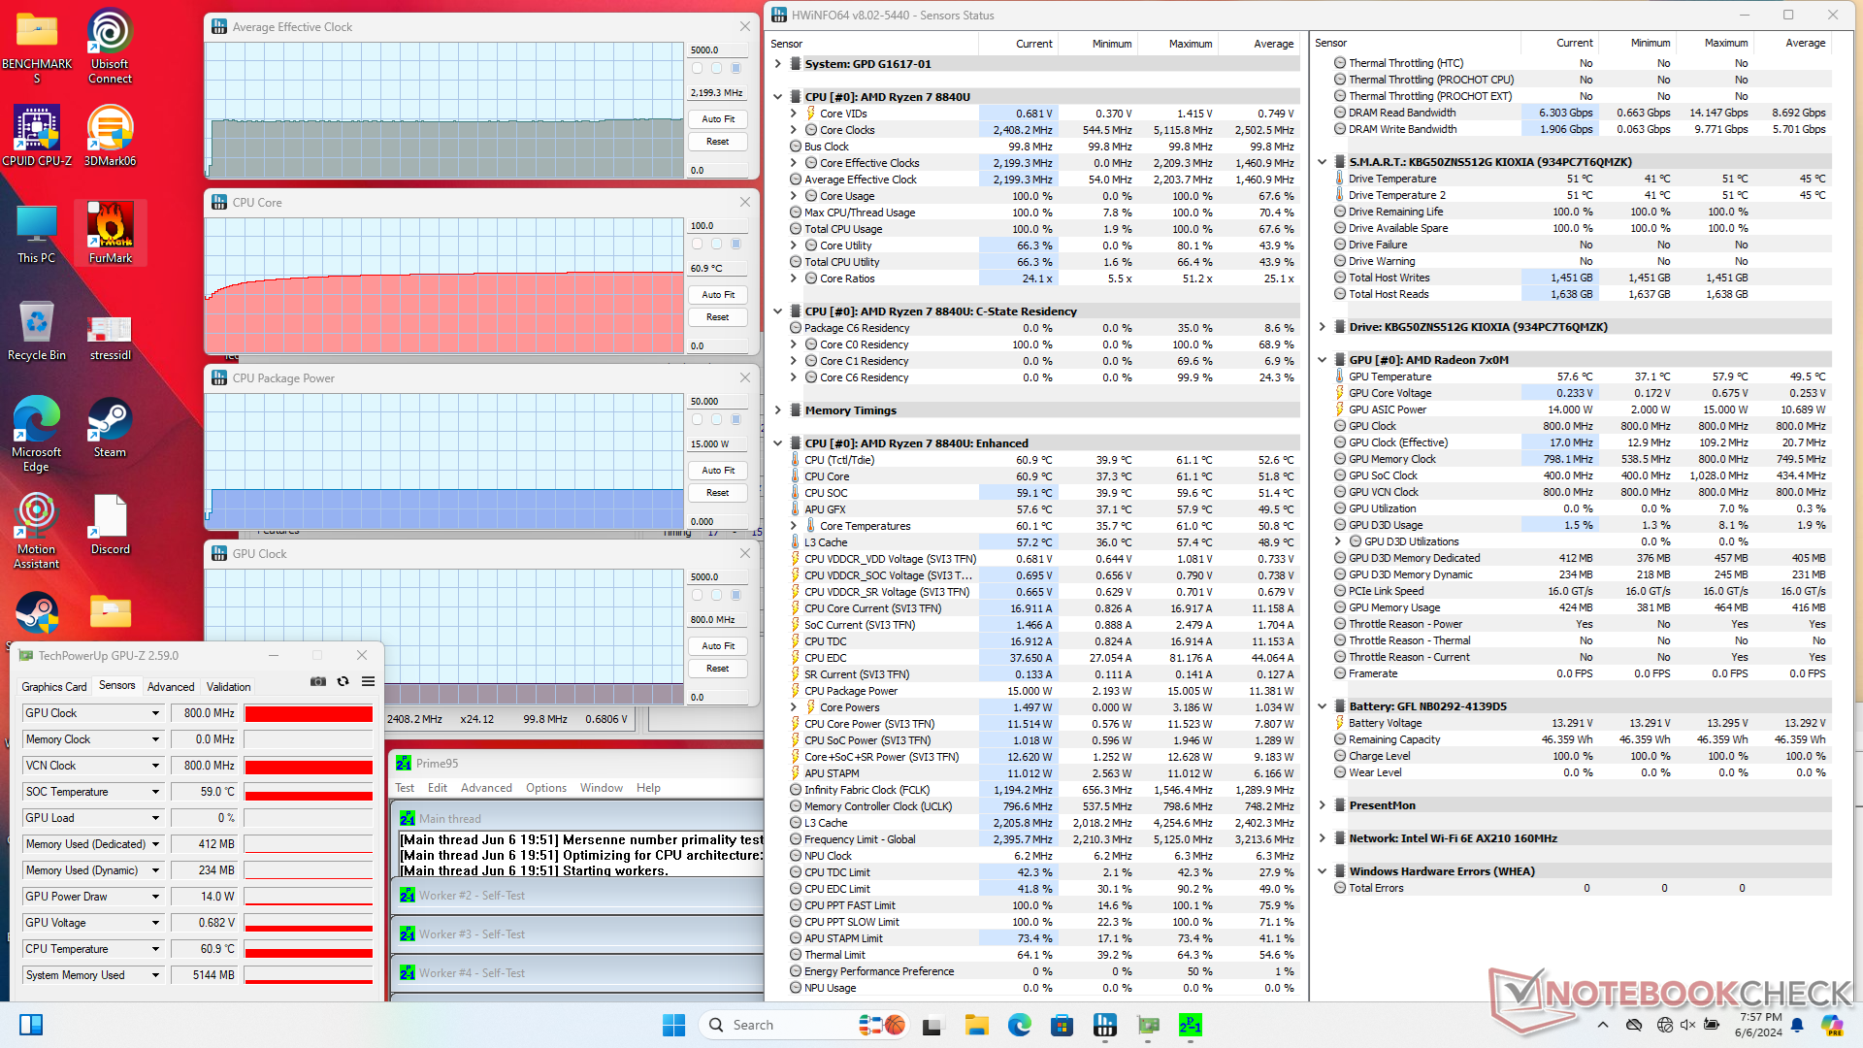The height and width of the screenshot is (1048, 1863).
Task: Open GPU-Z screenshot camera icon
Action: (x=318, y=682)
